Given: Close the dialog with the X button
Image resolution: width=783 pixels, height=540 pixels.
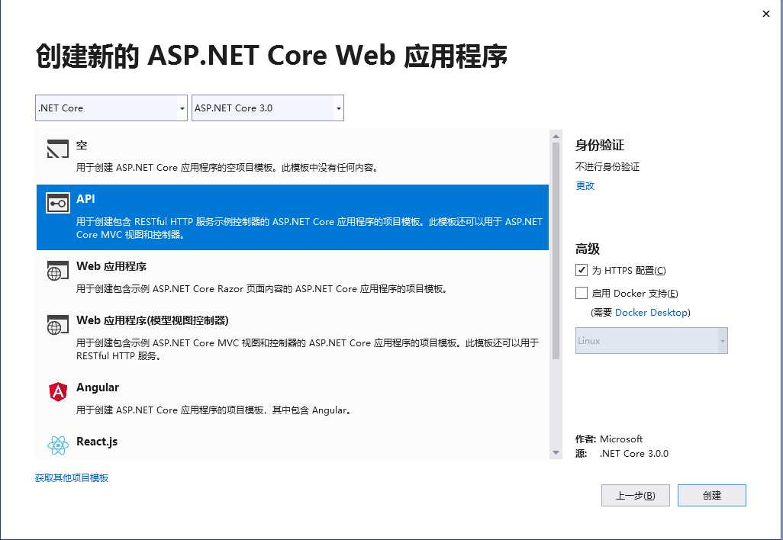Looking at the screenshot, I should pyautogui.click(x=766, y=14).
